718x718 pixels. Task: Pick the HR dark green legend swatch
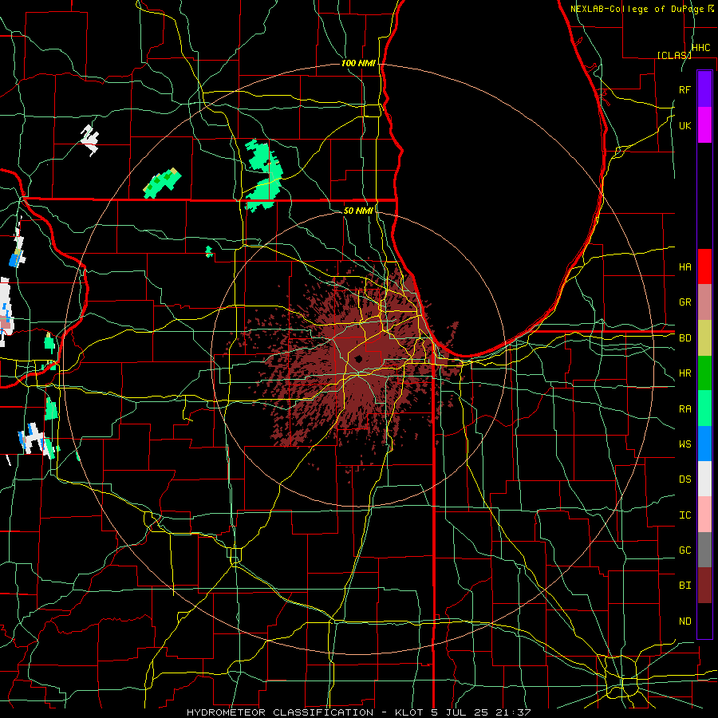click(704, 373)
